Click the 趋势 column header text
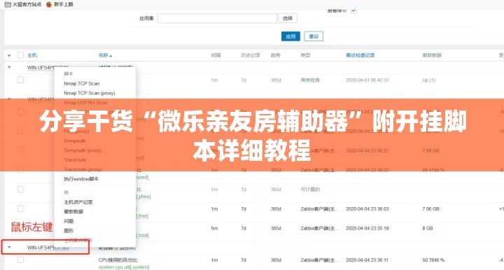The height and width of the screenshot is (270, 504). click(x=276, y=55)
